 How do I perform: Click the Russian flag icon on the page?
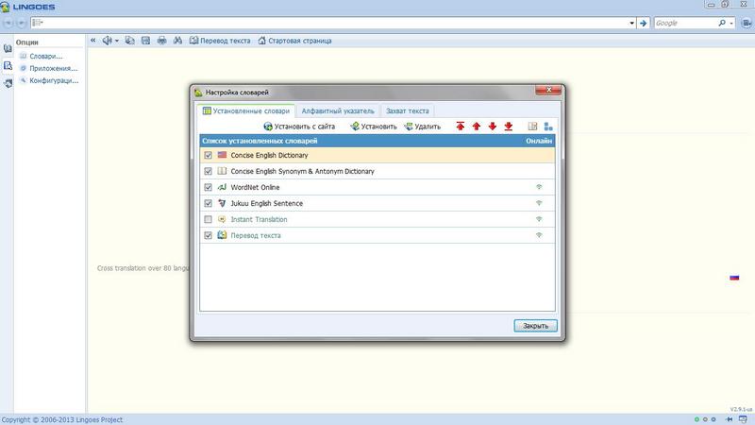point(734,278)
